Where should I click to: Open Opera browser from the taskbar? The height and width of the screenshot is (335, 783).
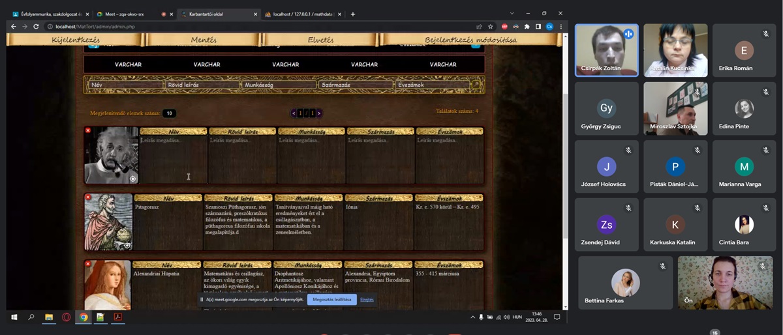tap(66, 317)
